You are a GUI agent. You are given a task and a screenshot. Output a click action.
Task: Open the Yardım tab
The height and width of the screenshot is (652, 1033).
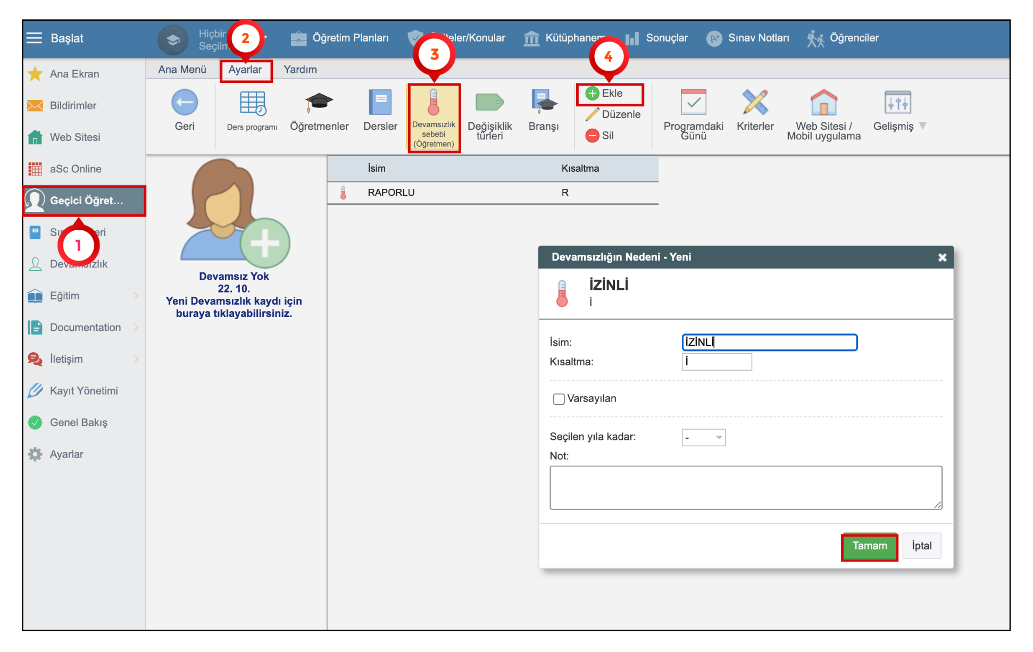(300, 70)
